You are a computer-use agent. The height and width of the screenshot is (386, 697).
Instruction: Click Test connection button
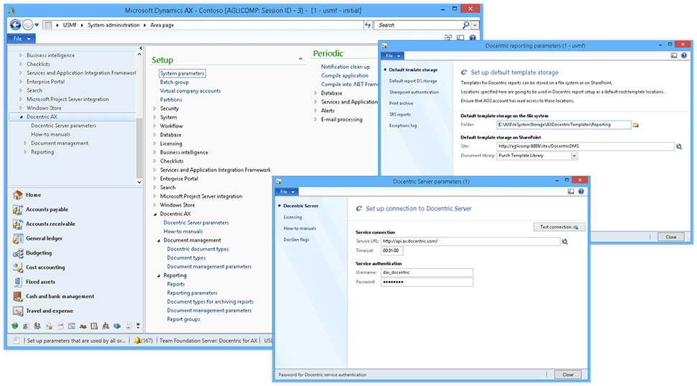click(559, 227)
